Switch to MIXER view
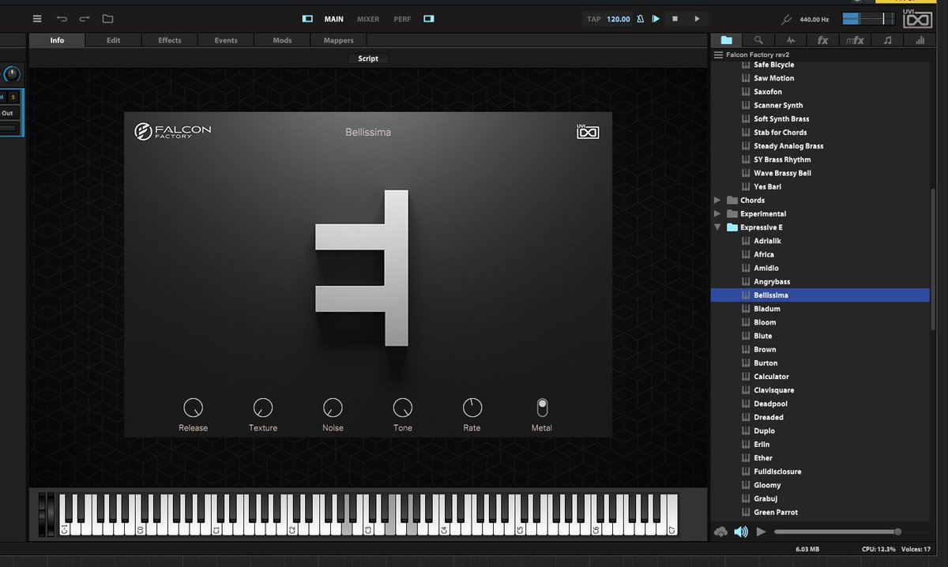The height and width of the screenshot is (567, 948). pos(368,19)
